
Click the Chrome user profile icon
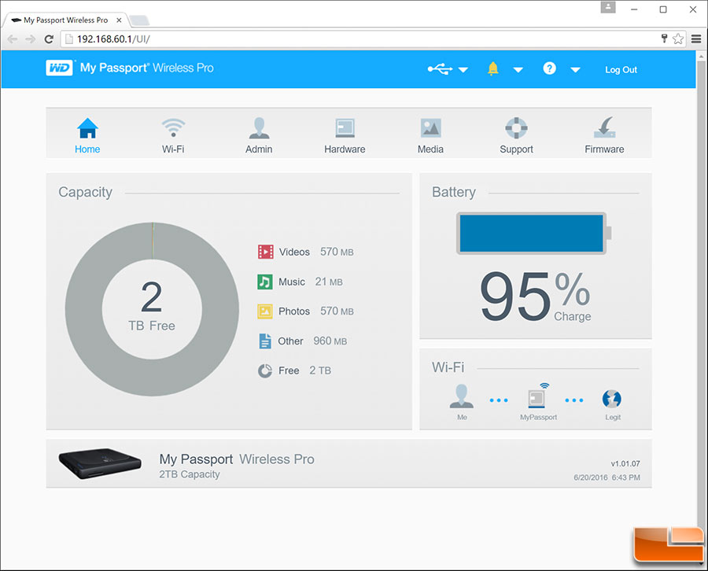(x=608, y=8)
